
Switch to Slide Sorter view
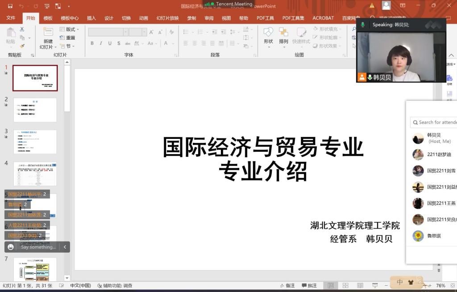pyautogui.click(x=345, y=285)
